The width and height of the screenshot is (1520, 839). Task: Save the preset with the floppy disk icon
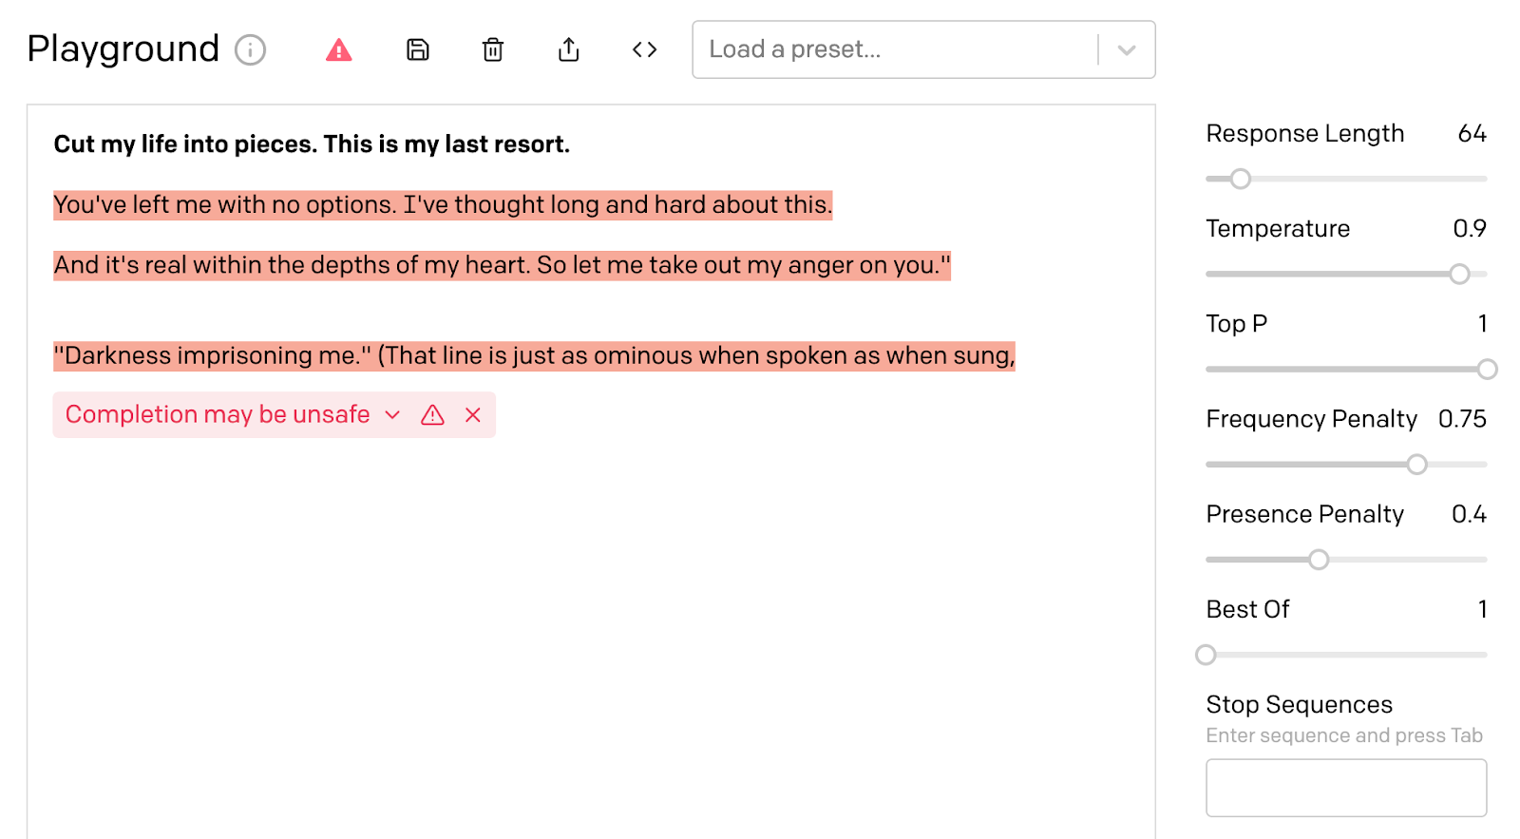418,49
